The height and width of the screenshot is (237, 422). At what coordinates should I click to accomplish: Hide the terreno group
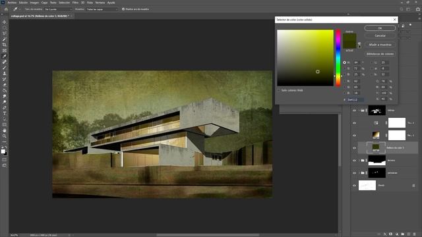[354, 161]
